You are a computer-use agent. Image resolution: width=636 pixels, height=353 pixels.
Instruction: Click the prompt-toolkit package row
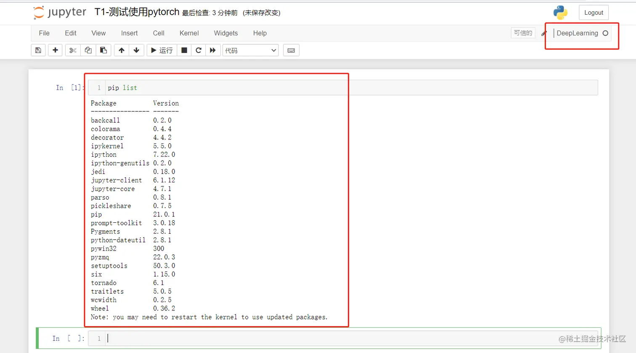click(x=133, y=223)
